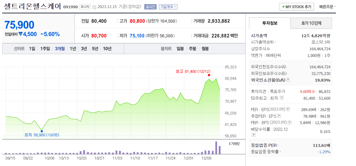356x166 pixels.
Task: Click the tallest volume bar in the volume chart
Action: click(x=216, y=148)
